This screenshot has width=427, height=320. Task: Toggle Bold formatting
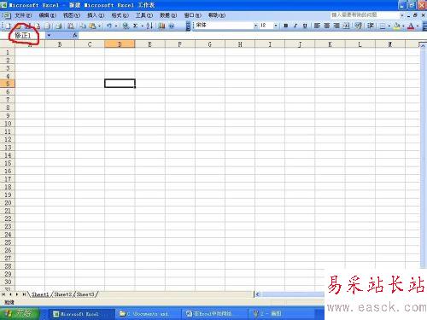tap(286, 26)
